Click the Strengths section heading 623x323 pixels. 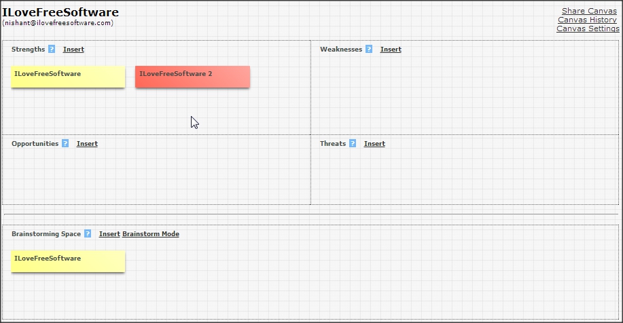29,50
